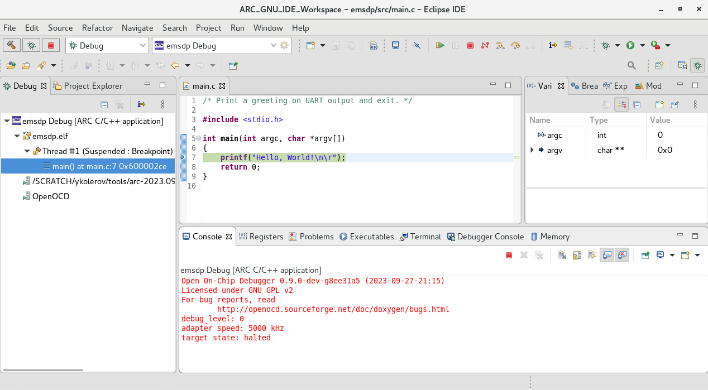This screenshot has width=708, height=390.
Task: Switch to the Registers tab
Action: tap(266, 237)
